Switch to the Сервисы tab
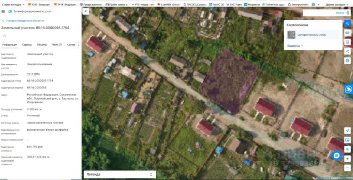The height and width of the screenshot is (180, 353). (27, 45)
